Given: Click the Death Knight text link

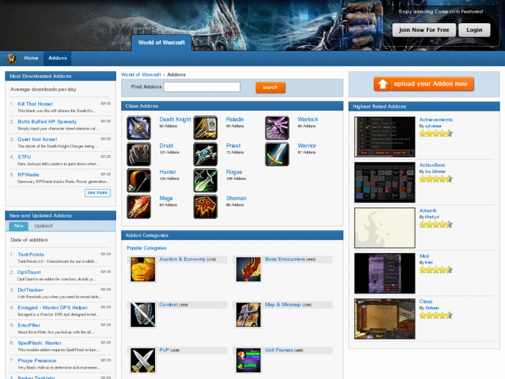Looking at the screenshot, I should click(x=175, y=120).
